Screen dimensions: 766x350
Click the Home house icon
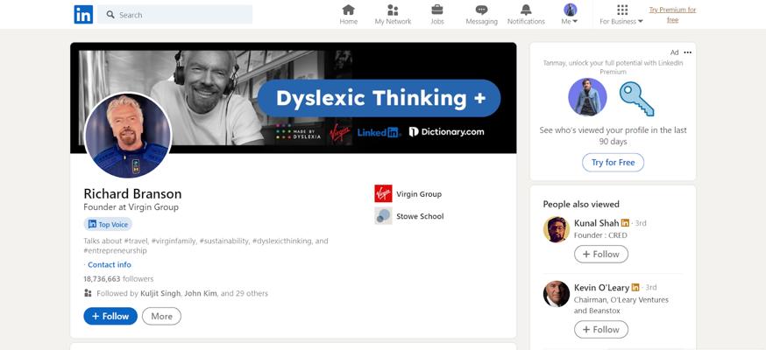pos(348,10)
